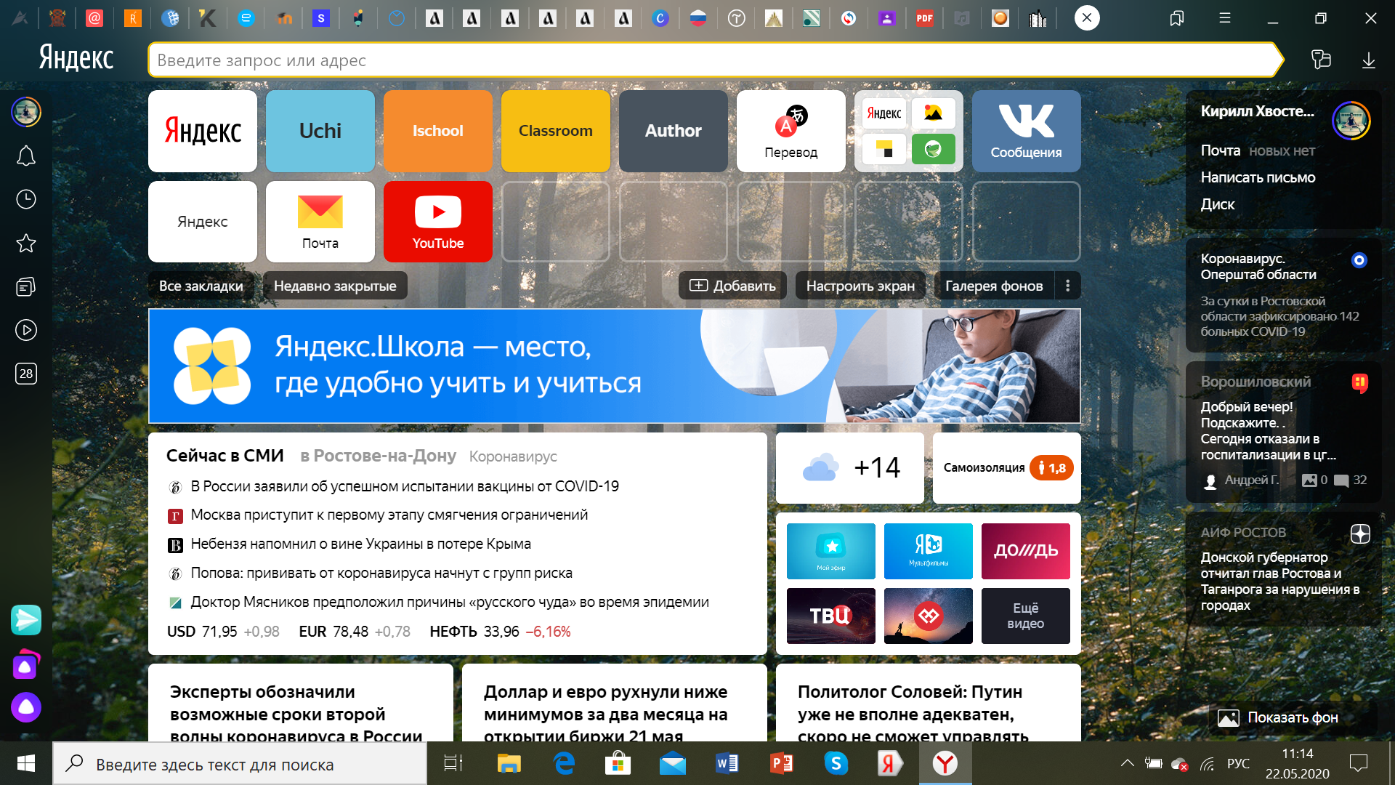This screenshot has height=785, width=1395.
Task: Focus the Яндекс address search field
Action: (712, 60)
